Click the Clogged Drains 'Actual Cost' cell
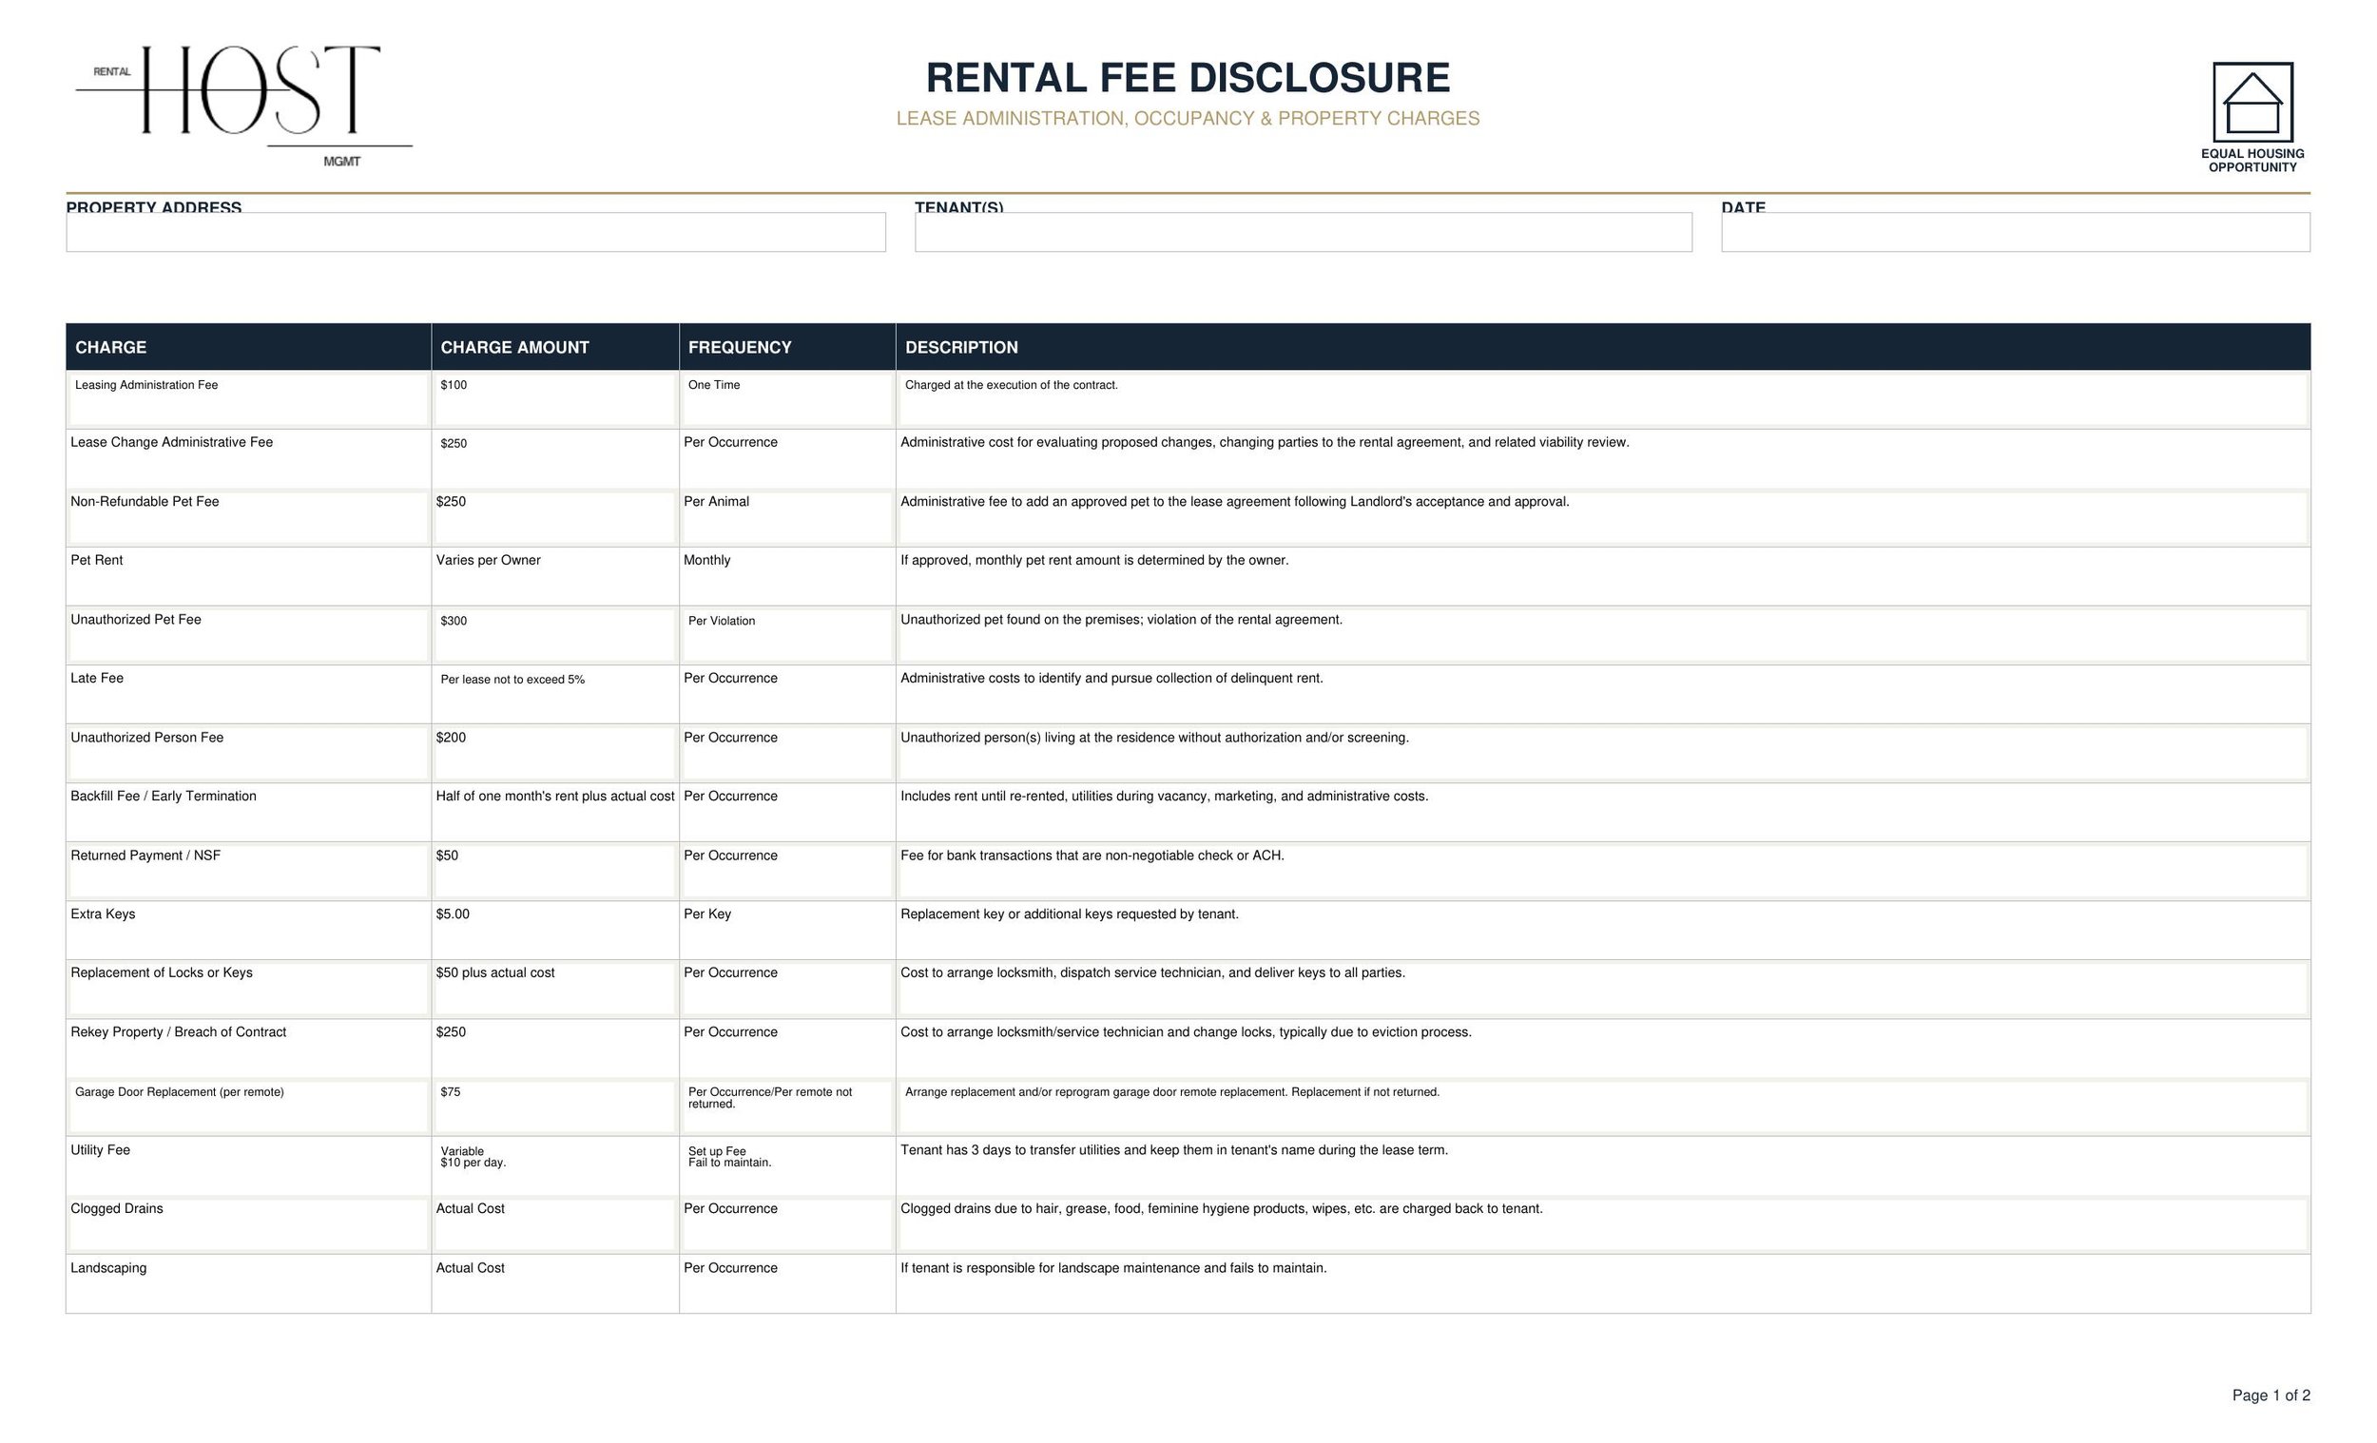2377x1443 pixels. 555,1225
